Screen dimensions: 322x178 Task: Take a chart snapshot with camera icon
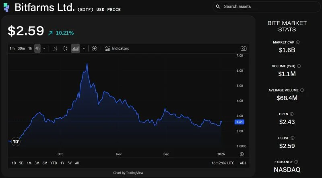click(x=243, y=49)
